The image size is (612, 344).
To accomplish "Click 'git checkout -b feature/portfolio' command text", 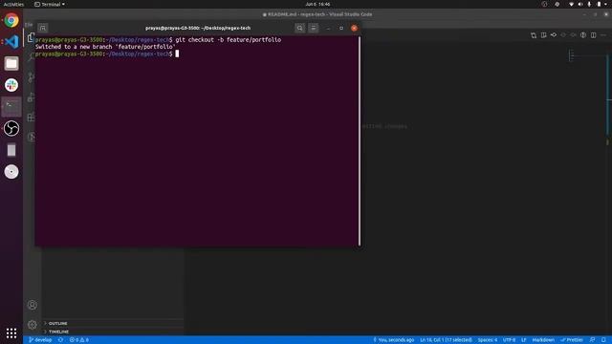I will point(228,40).
